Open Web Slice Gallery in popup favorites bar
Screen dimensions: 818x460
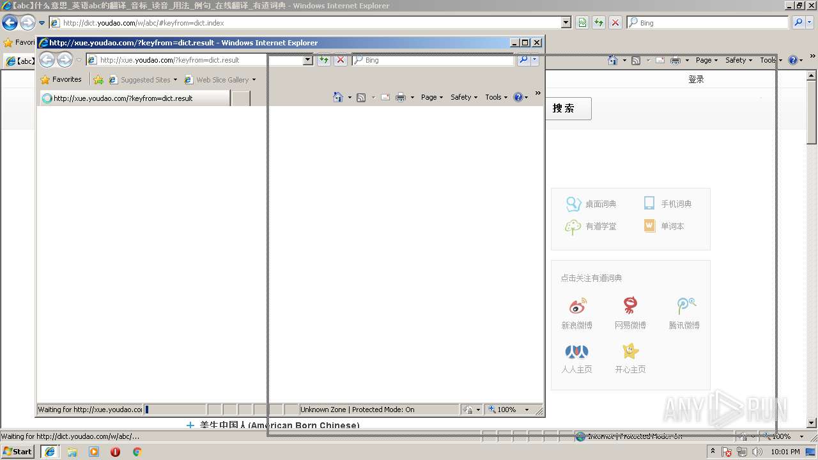coord(220,80)
